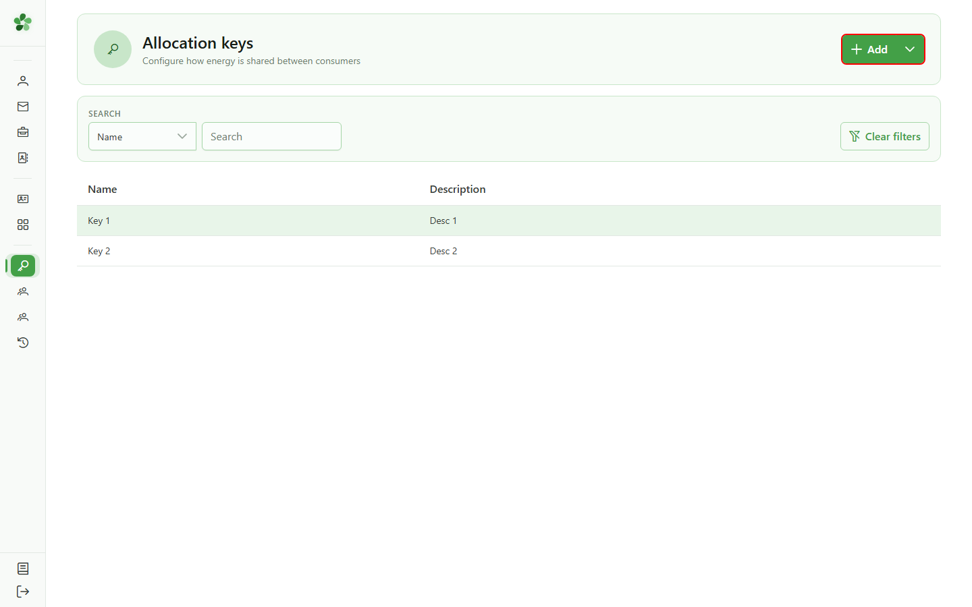Select the Key 2 row
972x607 pixels.
[509, 251]
